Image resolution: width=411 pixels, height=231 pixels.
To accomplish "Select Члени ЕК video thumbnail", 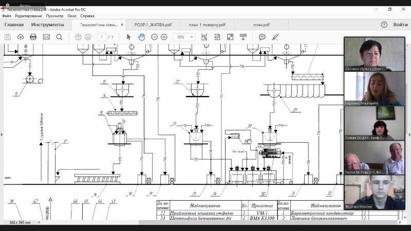I will click(x=375, y=158).
